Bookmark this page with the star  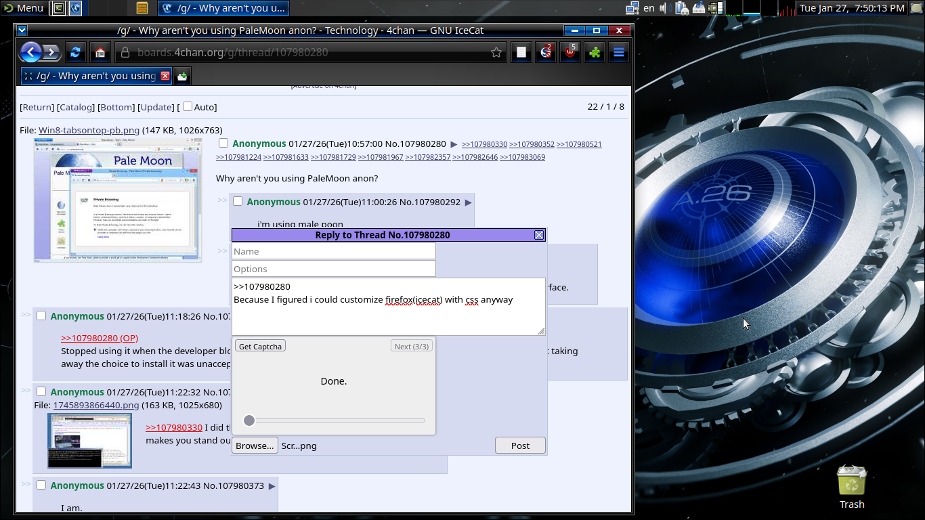496,52
